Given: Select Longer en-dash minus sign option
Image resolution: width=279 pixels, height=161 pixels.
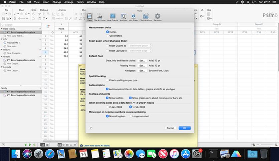Looking at the screenshot, I should [x=130, y=116].
